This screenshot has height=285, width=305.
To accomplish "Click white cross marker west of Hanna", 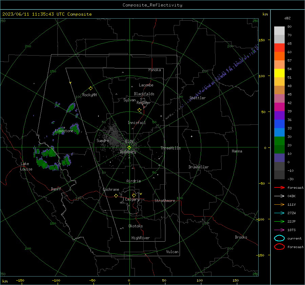I will pyautogui.click(x=191, y=136).
